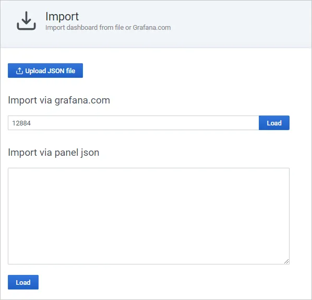Click the gray header banner background
This screenshot has height=300, width=312.
point(239,24)
